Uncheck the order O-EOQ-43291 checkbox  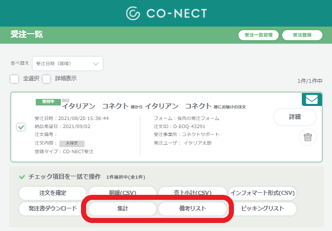click(x=21, y=127)
